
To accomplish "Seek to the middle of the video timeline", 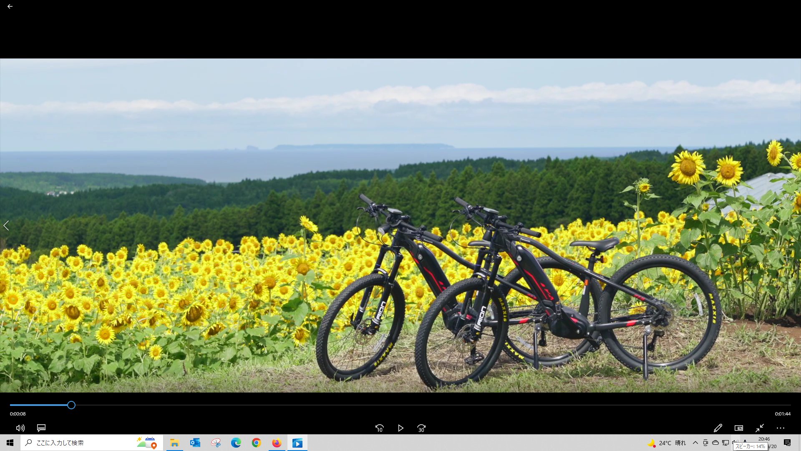I will point(400,405).
